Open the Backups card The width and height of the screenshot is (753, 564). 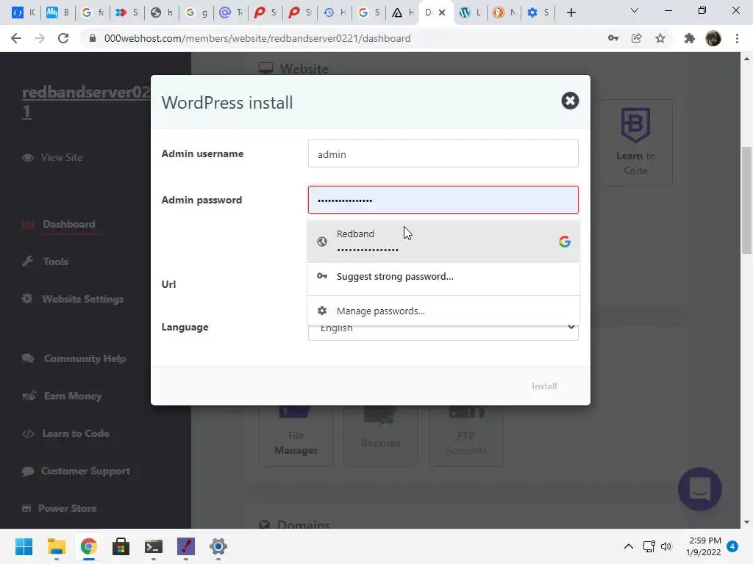380,435
